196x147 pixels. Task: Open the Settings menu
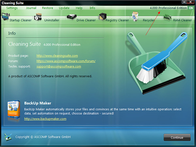tap(12, 8)
